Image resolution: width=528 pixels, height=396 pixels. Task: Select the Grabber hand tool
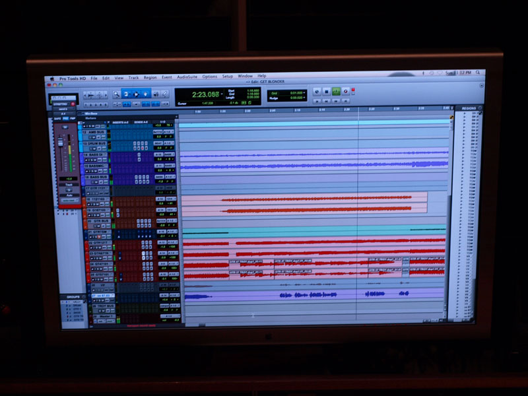pyautogui.click(x=145, y=94)
